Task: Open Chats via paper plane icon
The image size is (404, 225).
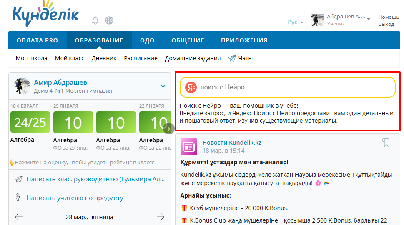Action: pyautogui.click(x=232, y=58)
